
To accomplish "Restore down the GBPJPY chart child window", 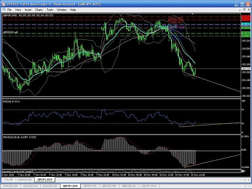I will pos(244,10).
